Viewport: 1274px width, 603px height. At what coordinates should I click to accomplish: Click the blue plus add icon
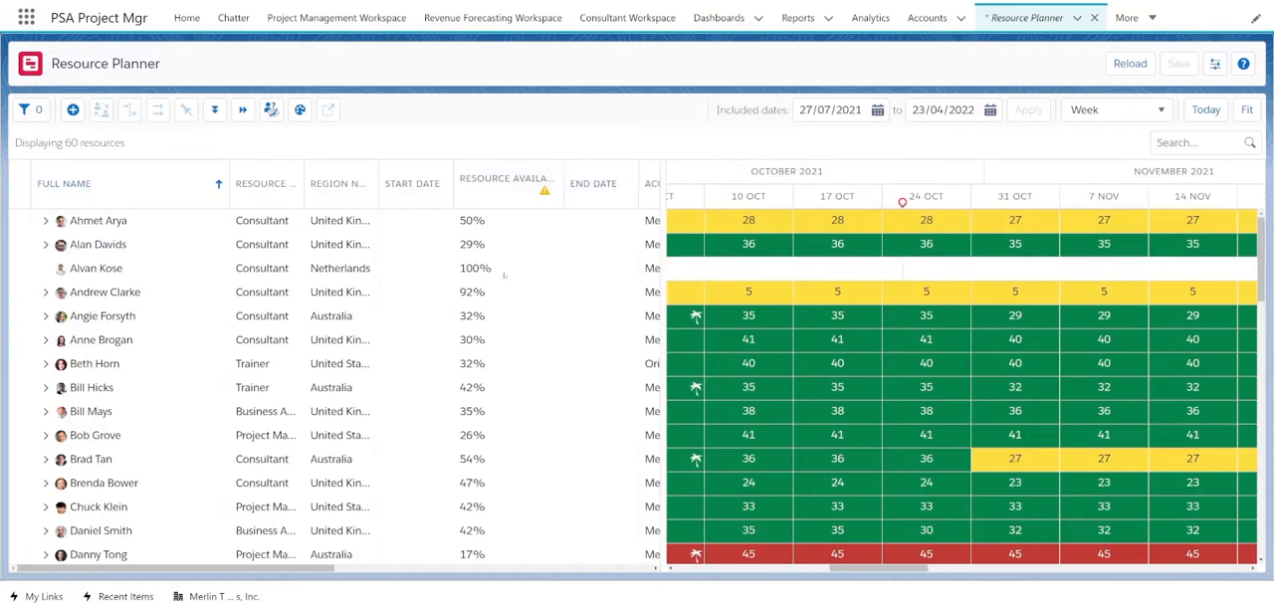(x=73, y=109)
